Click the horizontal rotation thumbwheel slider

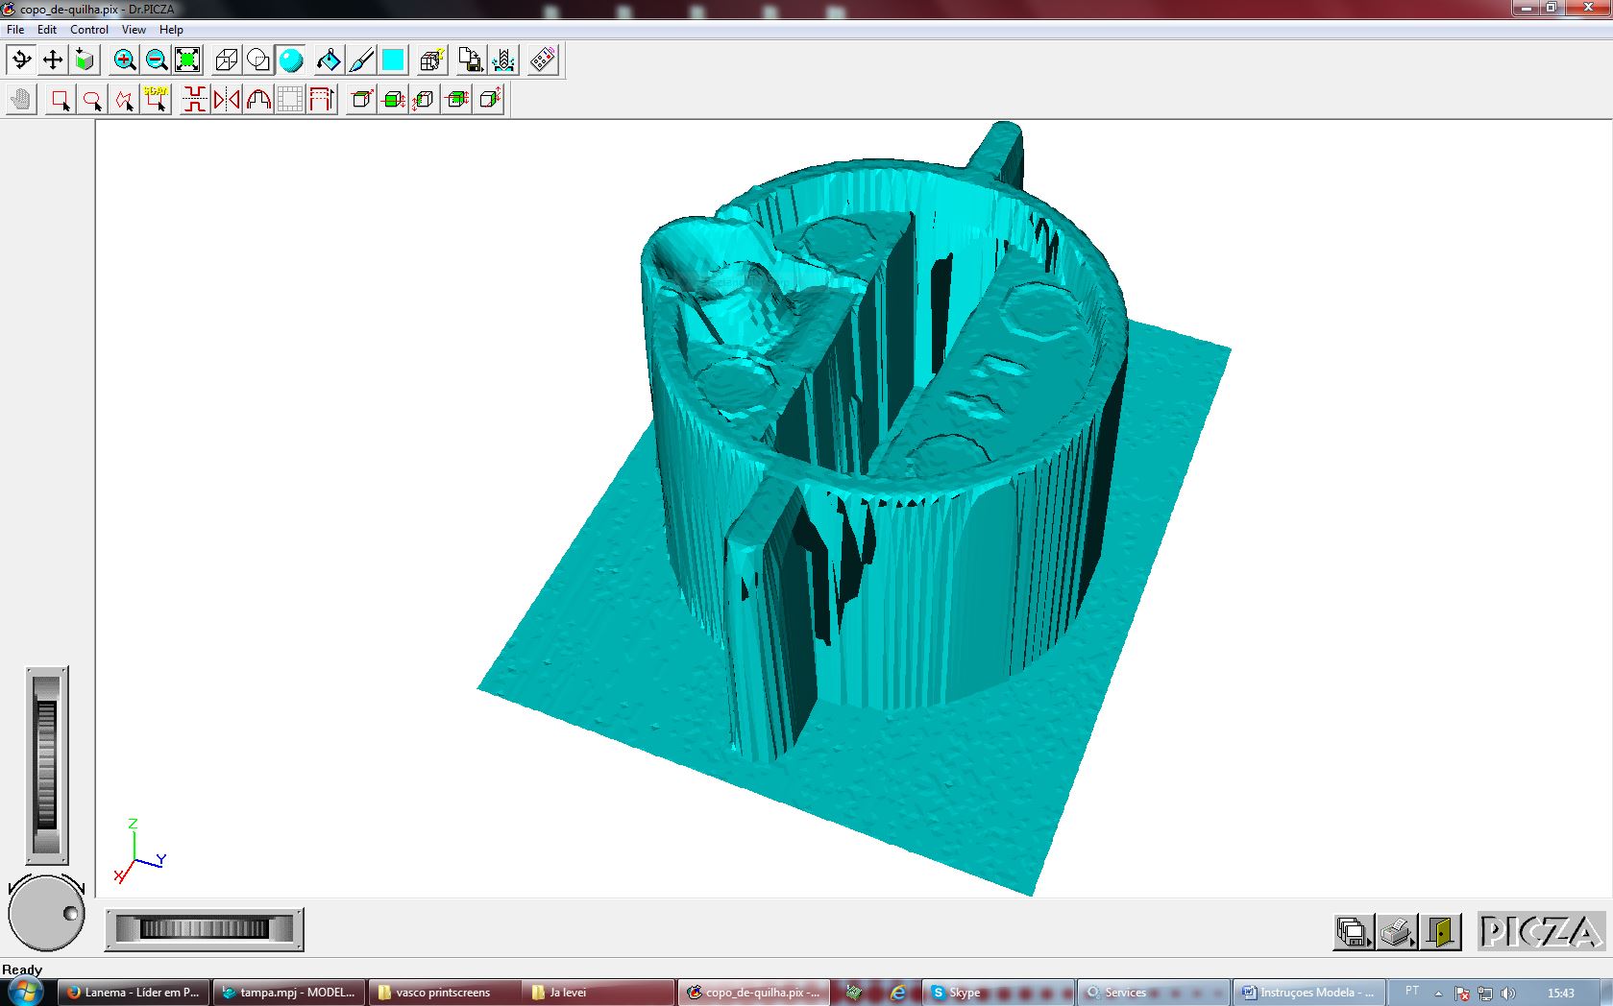click(x=204, y=929)
